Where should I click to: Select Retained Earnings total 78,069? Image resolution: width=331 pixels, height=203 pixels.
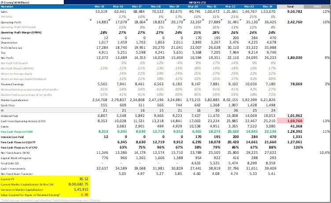[296, 84]
